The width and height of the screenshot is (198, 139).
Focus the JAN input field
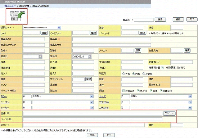(32, 33)
